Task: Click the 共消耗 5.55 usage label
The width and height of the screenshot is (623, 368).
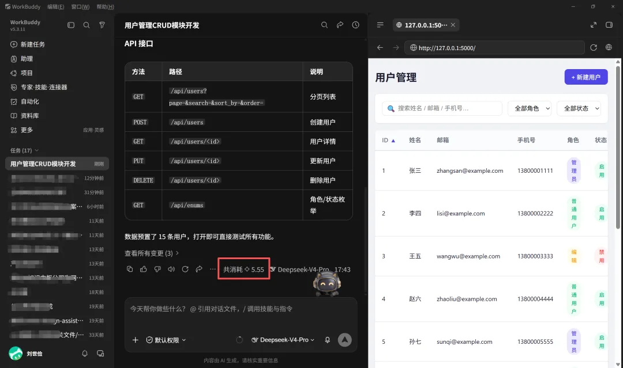Action: [243, 270]
